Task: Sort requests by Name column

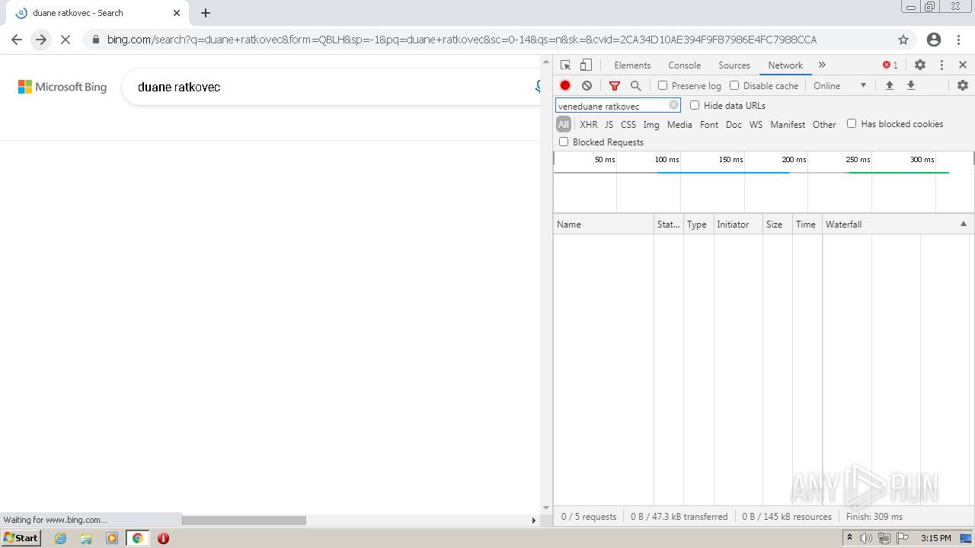Action: click(x=603, y=224)
